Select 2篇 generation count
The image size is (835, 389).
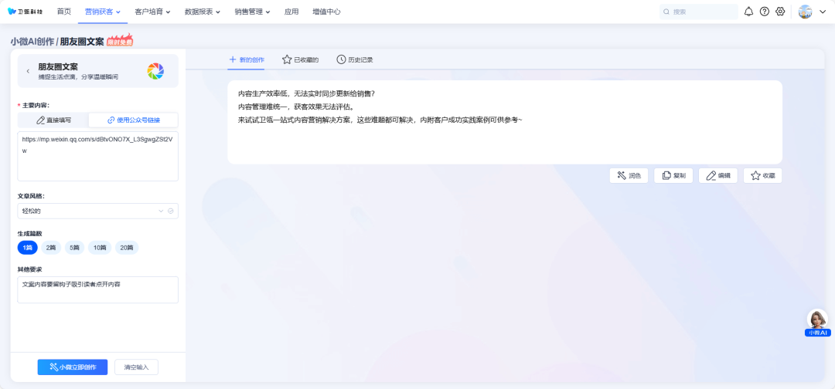pos(51,248)
